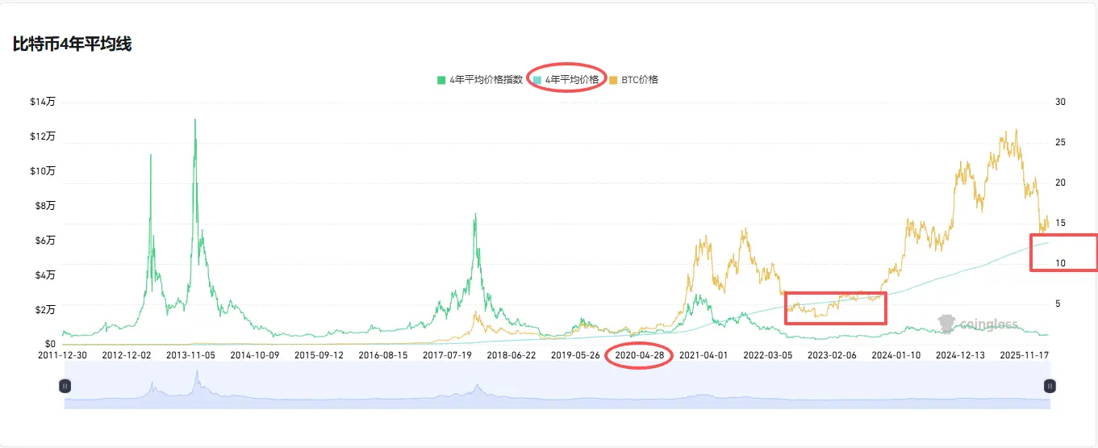Click the 2022-03-05 date axis label

(768, 354)
